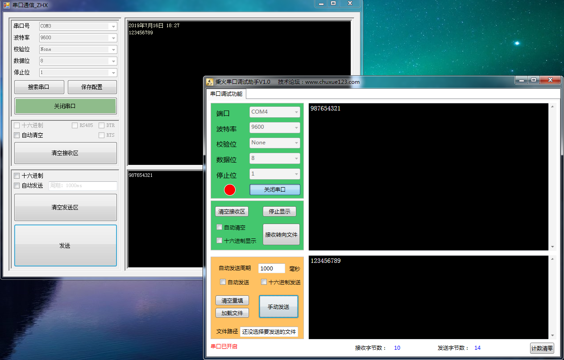This screenshot has width=564, height=360.
Task: Click the 清空接收区 button in green panel
Action: [232, 212]
